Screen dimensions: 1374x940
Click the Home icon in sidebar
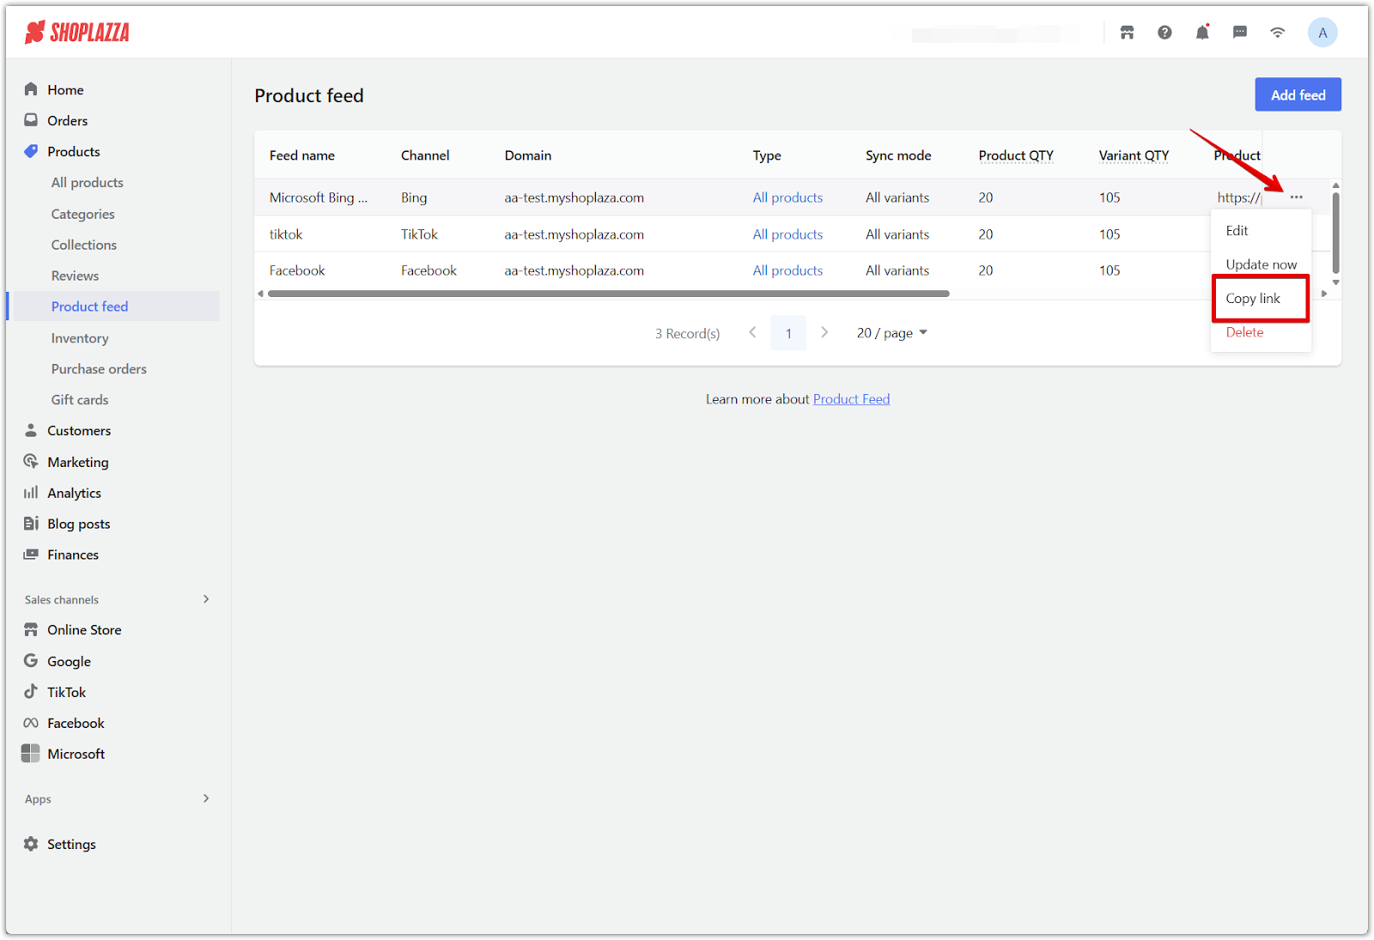pyautogui.click(x=31, y=89)
